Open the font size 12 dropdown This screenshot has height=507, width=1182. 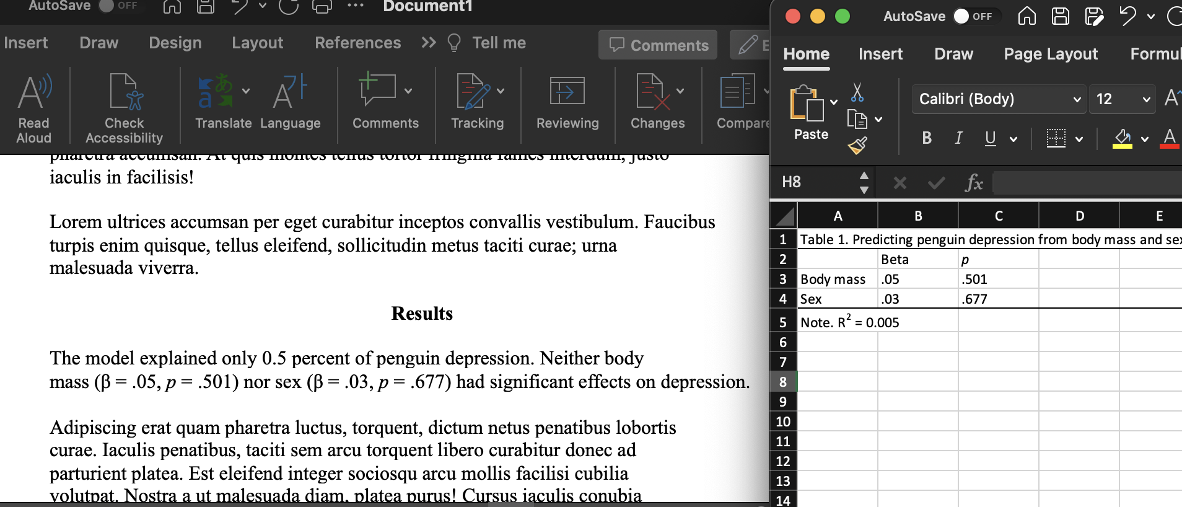[1146, 100]
